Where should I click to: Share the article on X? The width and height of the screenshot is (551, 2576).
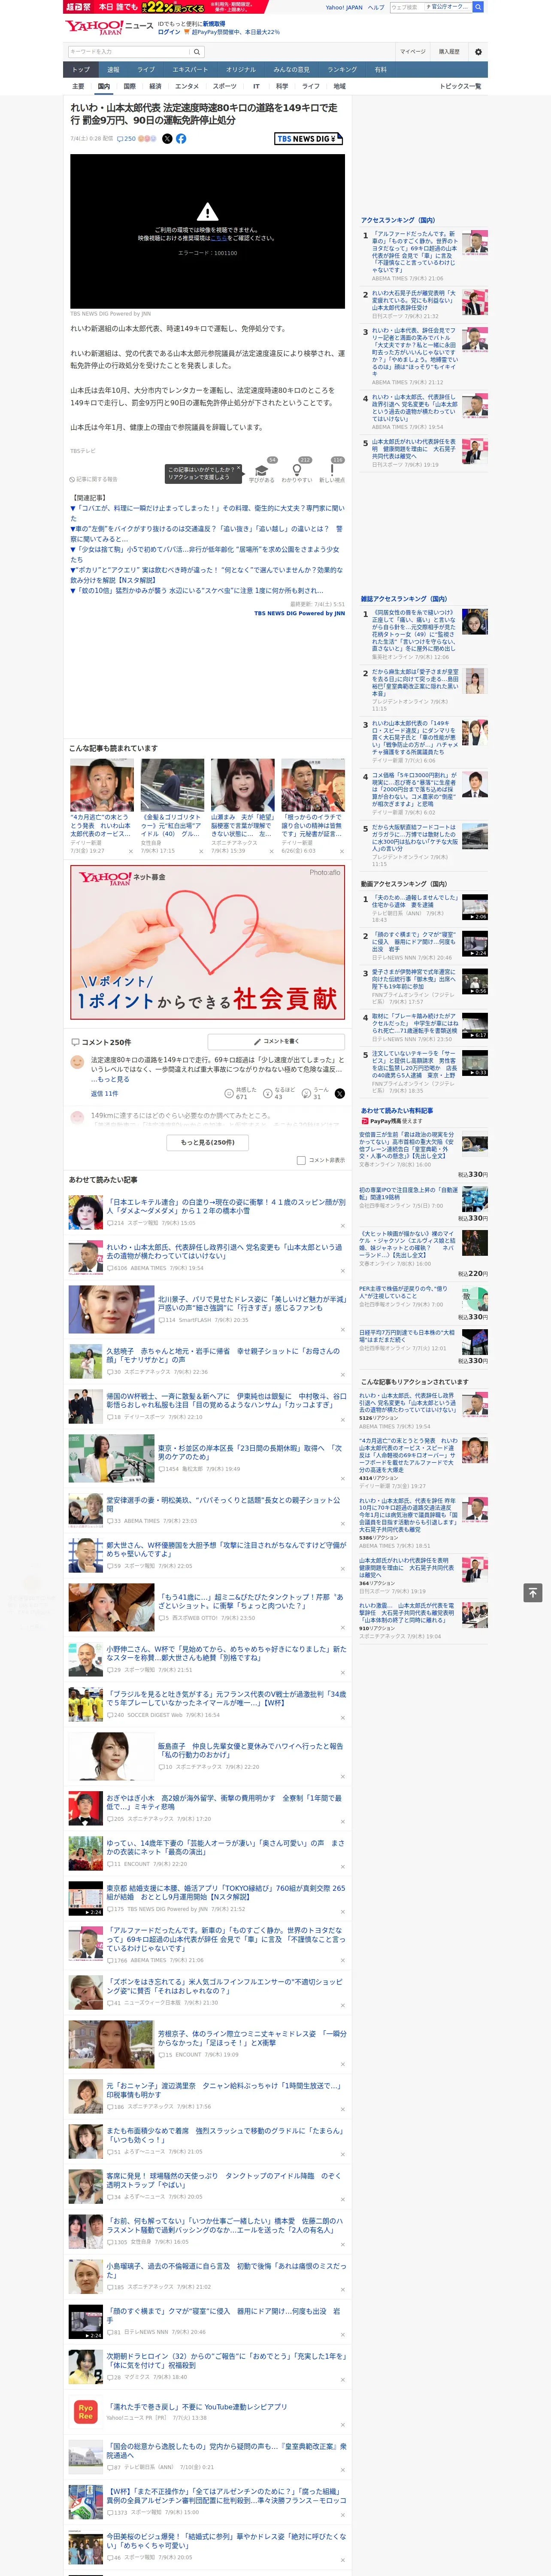pyautogui.click(x=167, y=139)
